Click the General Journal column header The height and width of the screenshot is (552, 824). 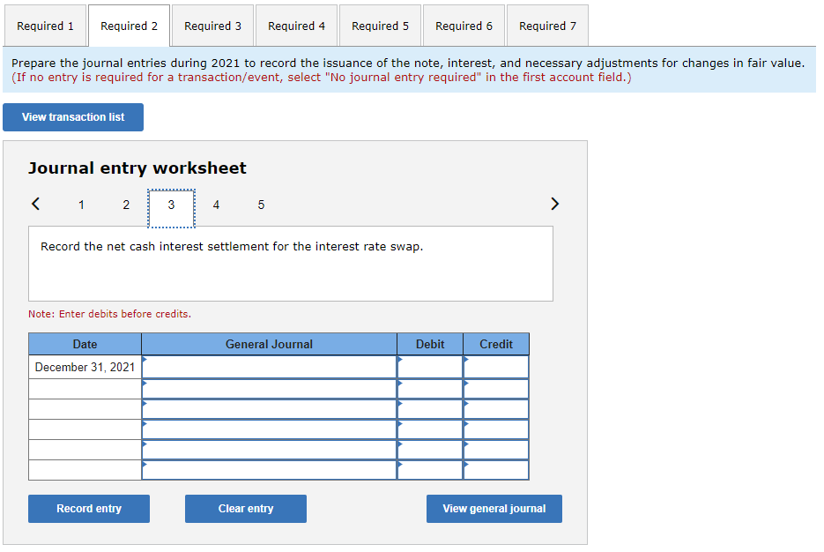point(269,345)
